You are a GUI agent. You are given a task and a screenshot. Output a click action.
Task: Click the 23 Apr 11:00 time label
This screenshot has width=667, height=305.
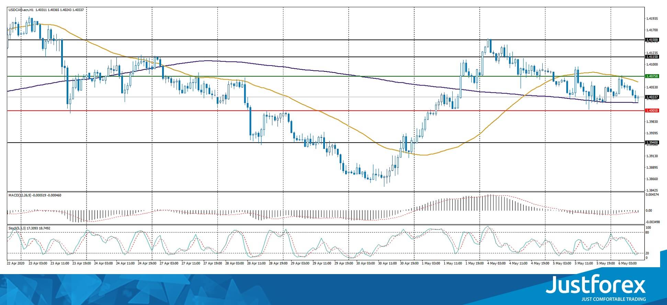click(60, 263)
